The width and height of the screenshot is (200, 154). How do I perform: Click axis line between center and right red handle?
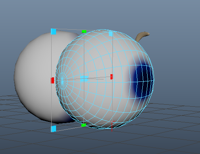(x=99, y=77)
